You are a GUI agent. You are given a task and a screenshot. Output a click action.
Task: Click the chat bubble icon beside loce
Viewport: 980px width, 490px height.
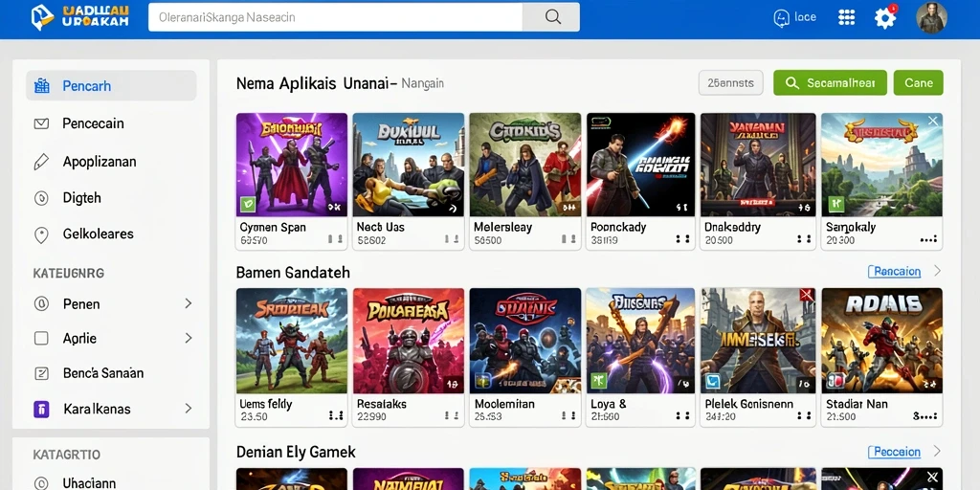pyautogui.click(x=781, y=17)
